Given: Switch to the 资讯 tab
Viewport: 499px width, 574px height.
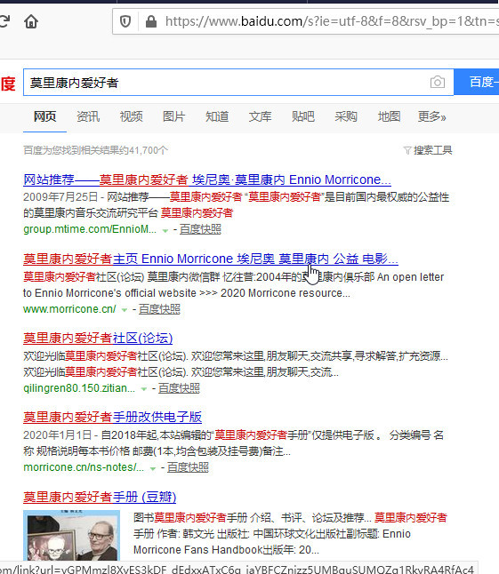Looking at the screenshot, I should click(x=88, y=116).
